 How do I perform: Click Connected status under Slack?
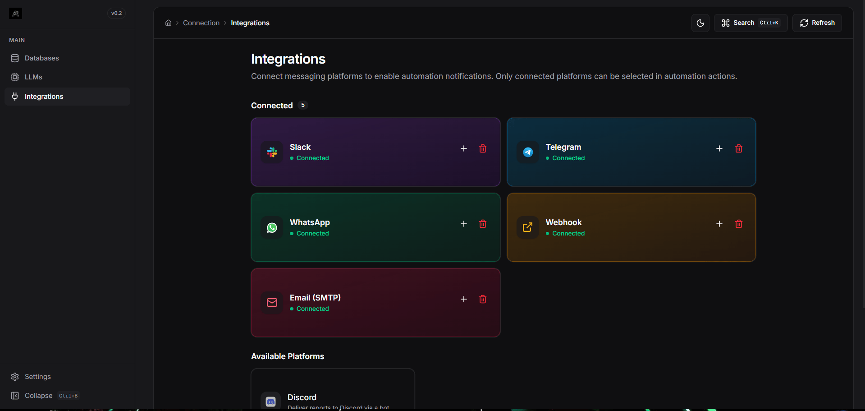309,158
